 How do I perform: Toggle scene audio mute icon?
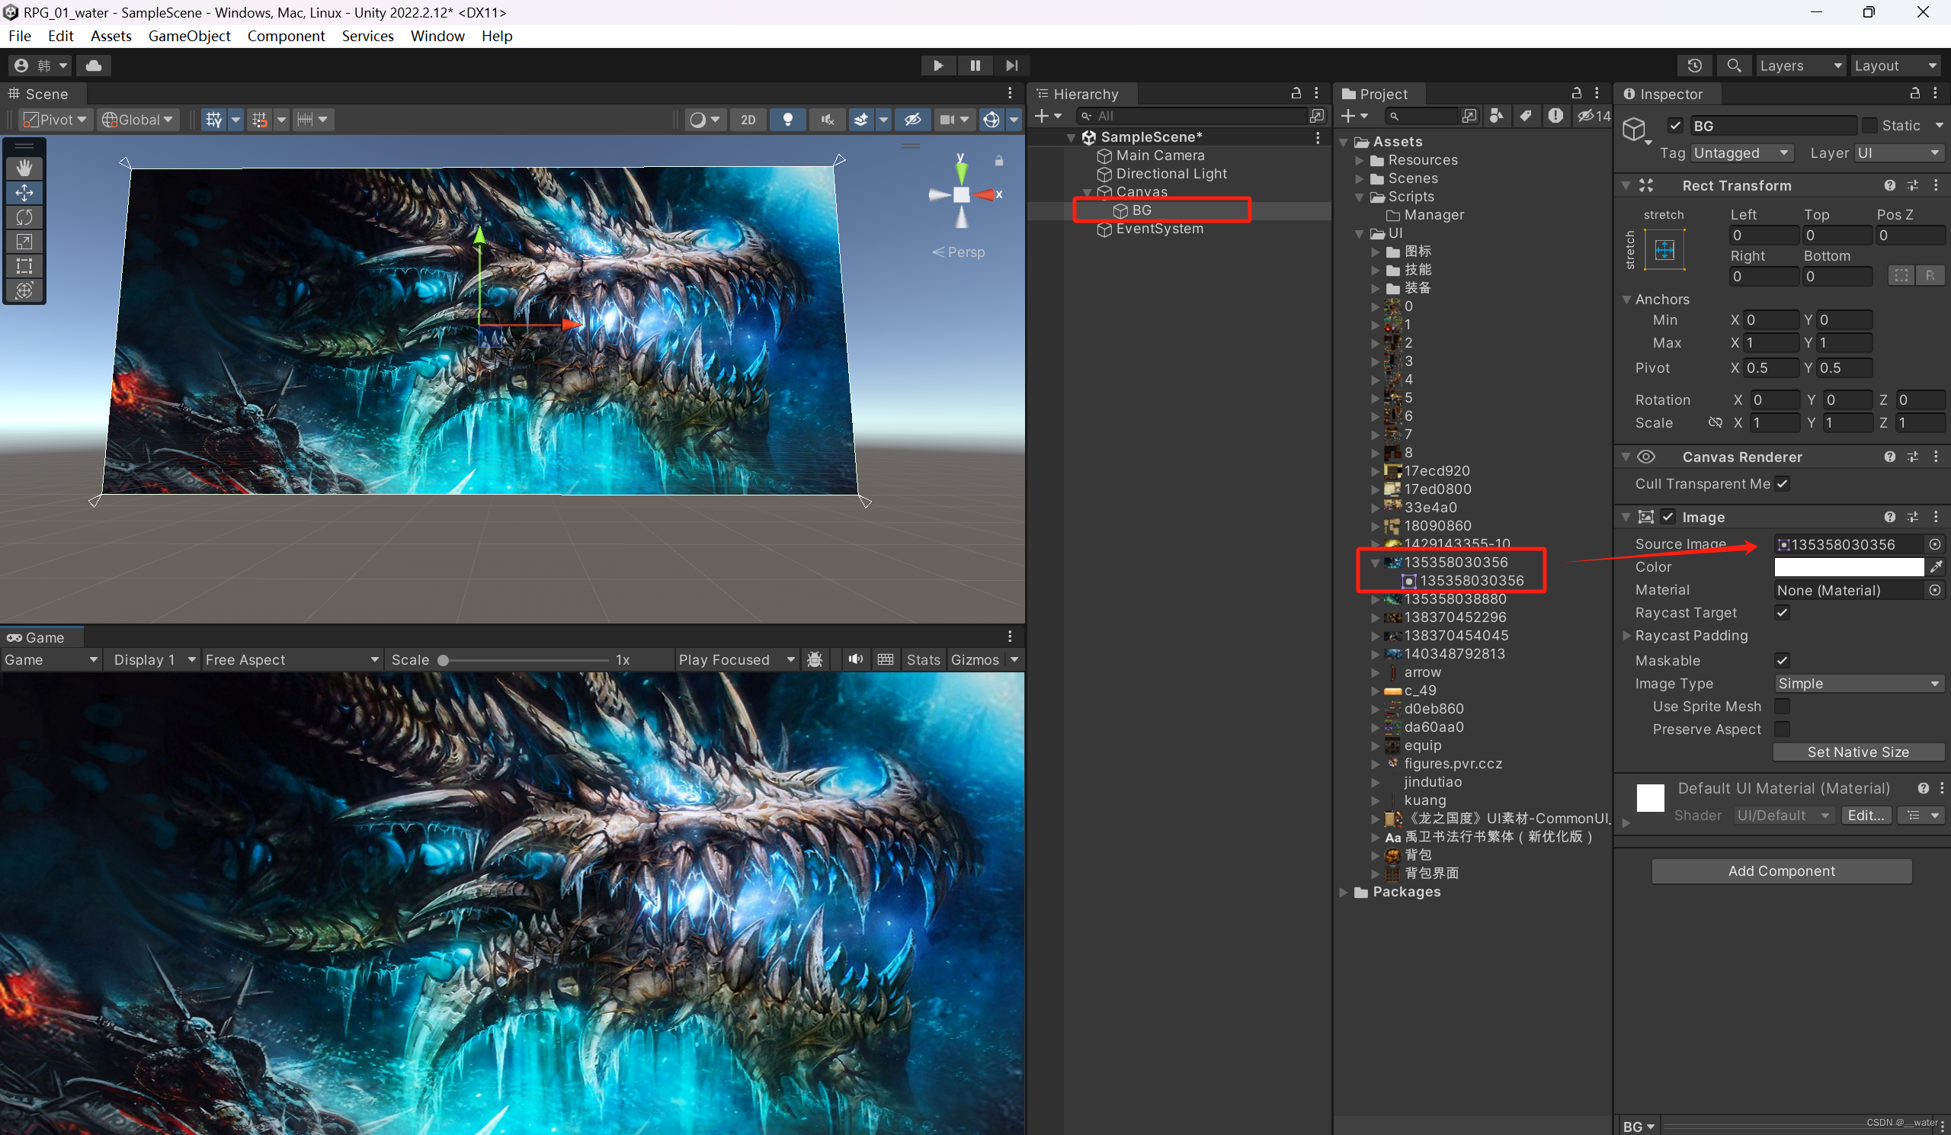(828, 119)
